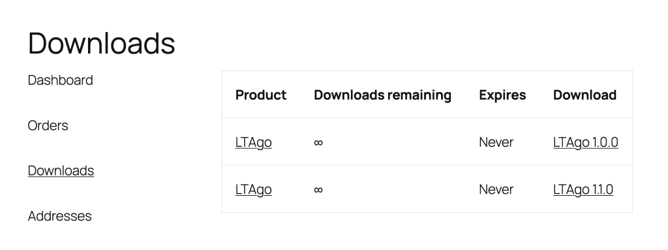Screen dimensions: 668x250
Task: Click the infinity symbol in first row
Action: (x=318, y=142)
